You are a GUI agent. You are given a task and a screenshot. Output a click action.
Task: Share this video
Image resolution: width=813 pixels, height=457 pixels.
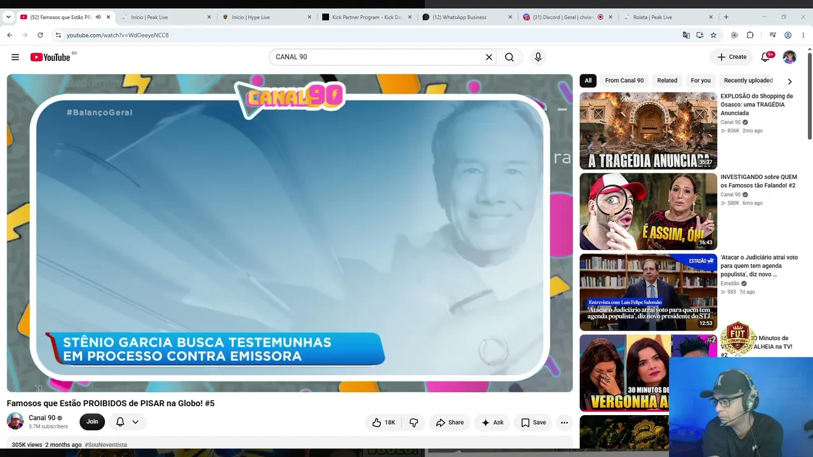[x=450, y=422]
